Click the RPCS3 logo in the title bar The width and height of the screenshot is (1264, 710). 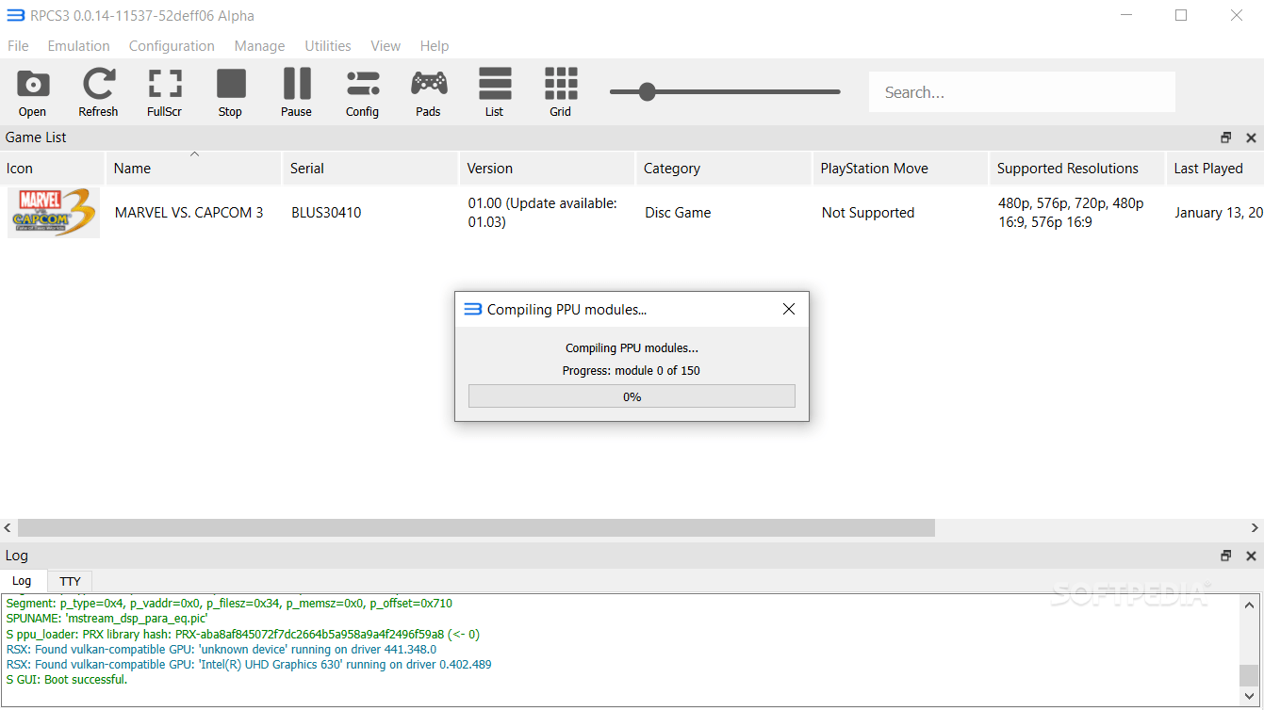15,15
